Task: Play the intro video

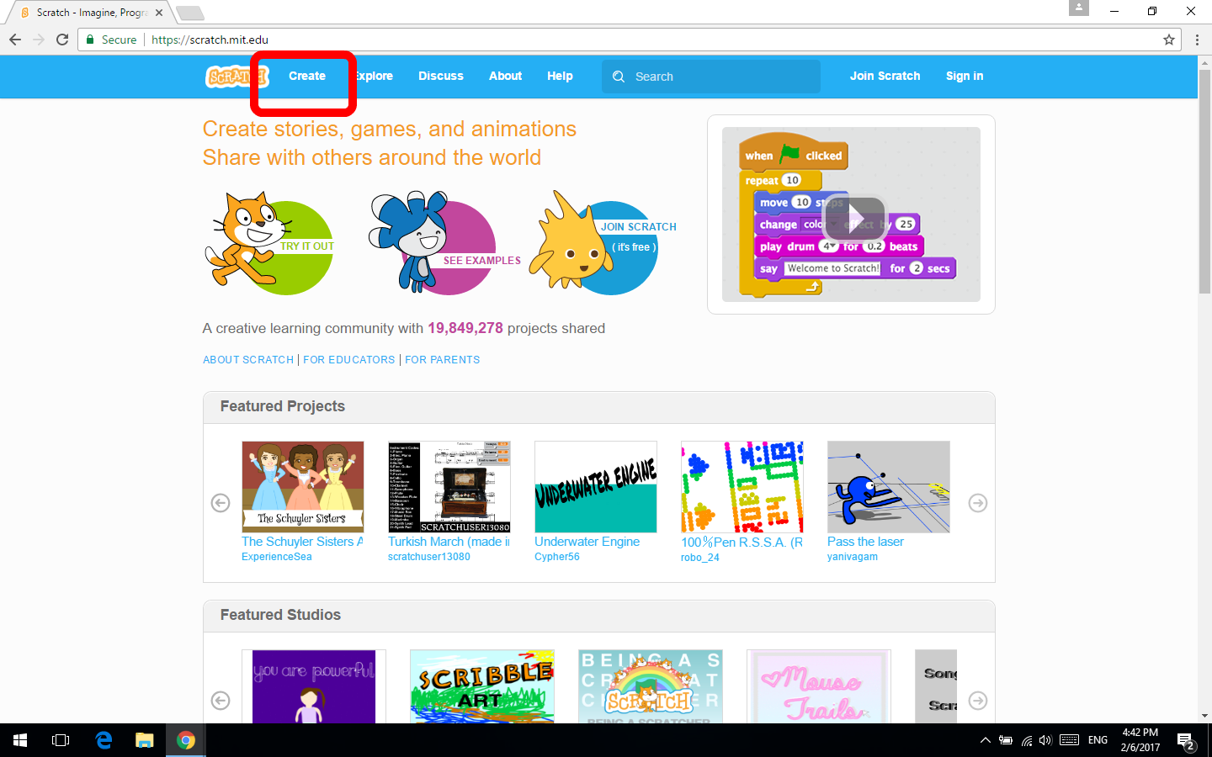Action: 853,217
